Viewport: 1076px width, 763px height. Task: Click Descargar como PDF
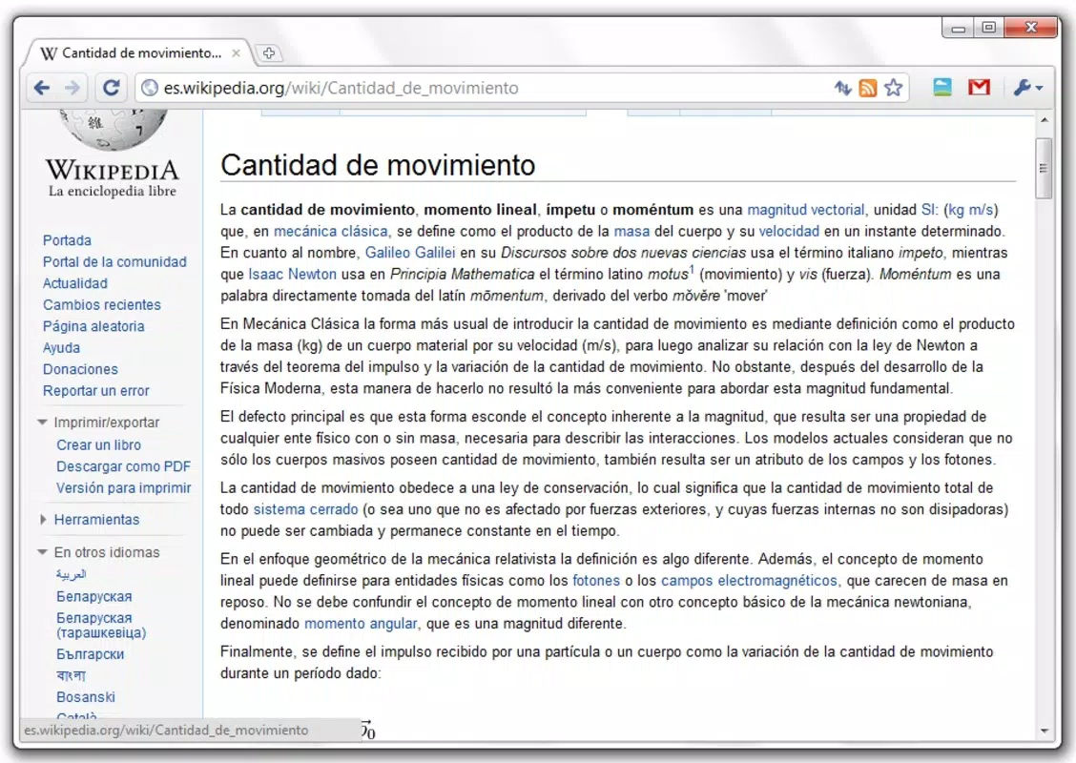(123, 465)
